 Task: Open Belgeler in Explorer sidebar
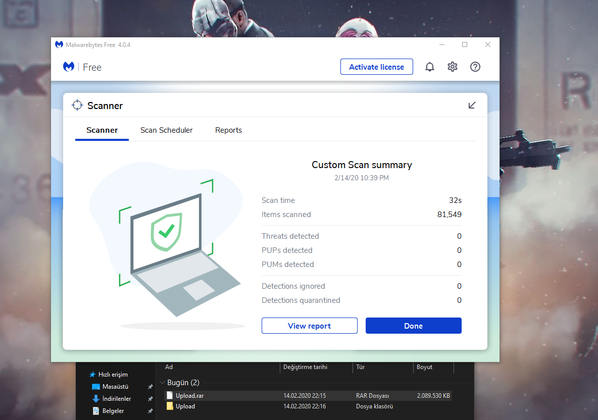tap(113, 411)
